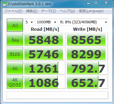The height and width of the screenshot is (104, 114).
Task: Run all benchmarks with the All button
Action: click(x=15, y=25)
